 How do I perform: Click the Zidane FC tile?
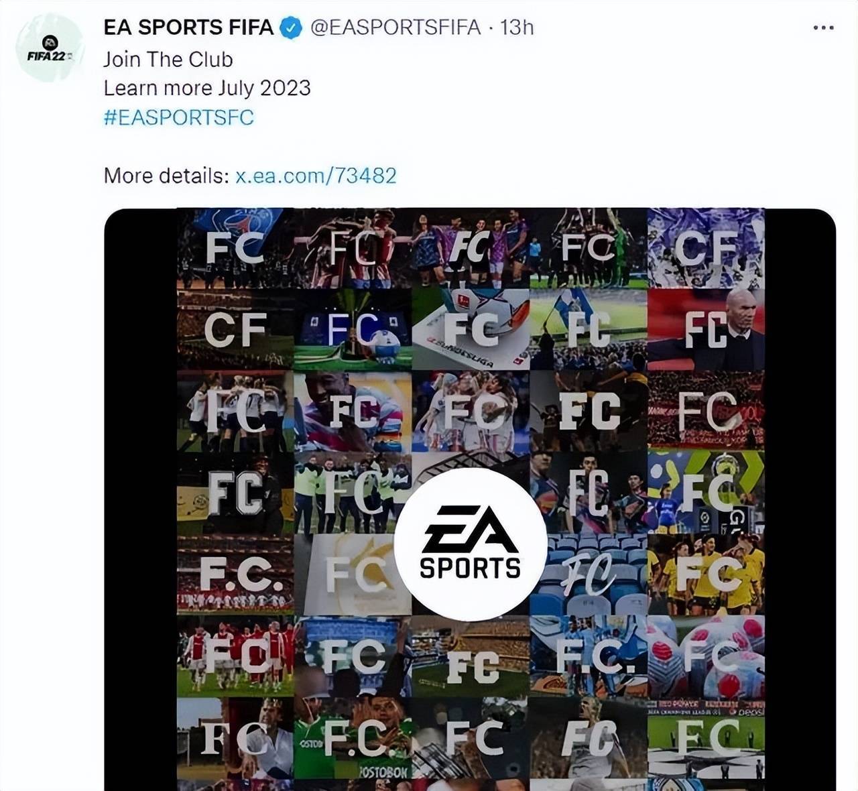[x=706, y=330]
